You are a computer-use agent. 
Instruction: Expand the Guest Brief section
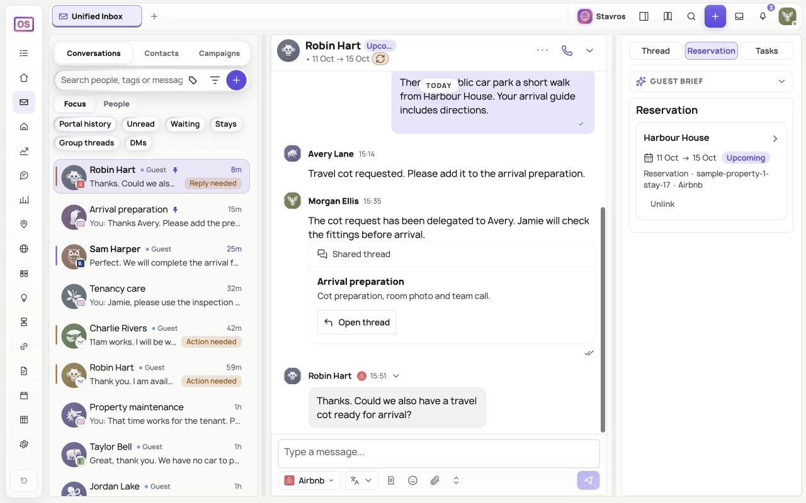coord(711,81)
